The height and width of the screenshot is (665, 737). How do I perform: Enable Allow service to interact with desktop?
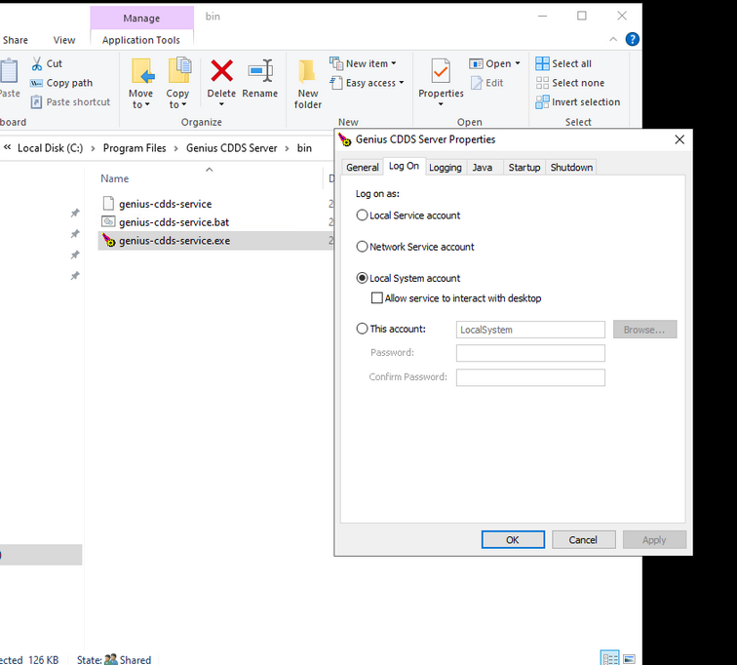pyautogui.click(x=377, y=298)
